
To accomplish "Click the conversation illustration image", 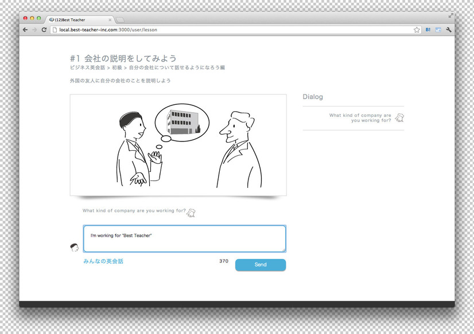I will click(x=178, y=145).
